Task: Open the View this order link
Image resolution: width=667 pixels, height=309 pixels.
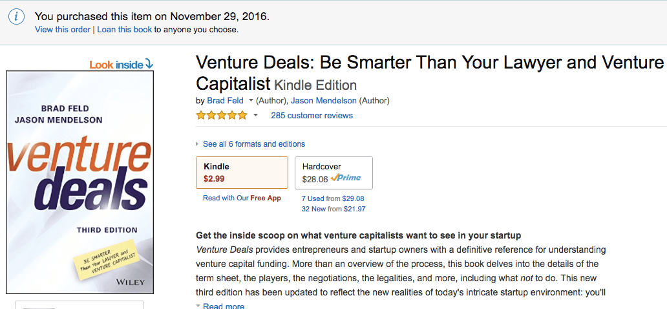Action: 63,30
